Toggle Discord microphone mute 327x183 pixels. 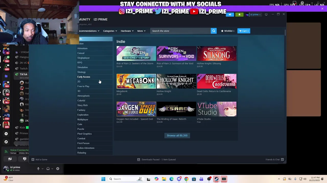pyautogui.click(x=38, y=169)
